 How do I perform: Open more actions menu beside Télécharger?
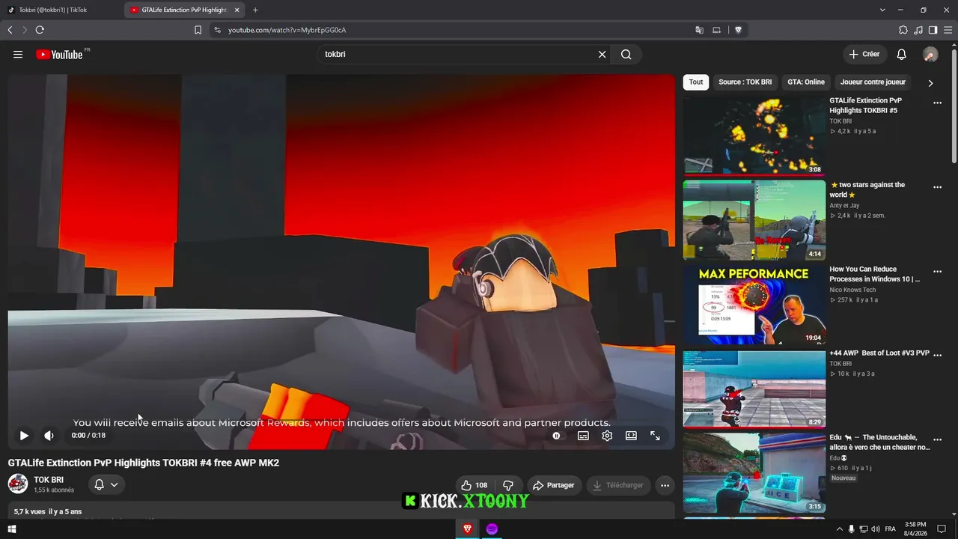(x=665, y=485)
